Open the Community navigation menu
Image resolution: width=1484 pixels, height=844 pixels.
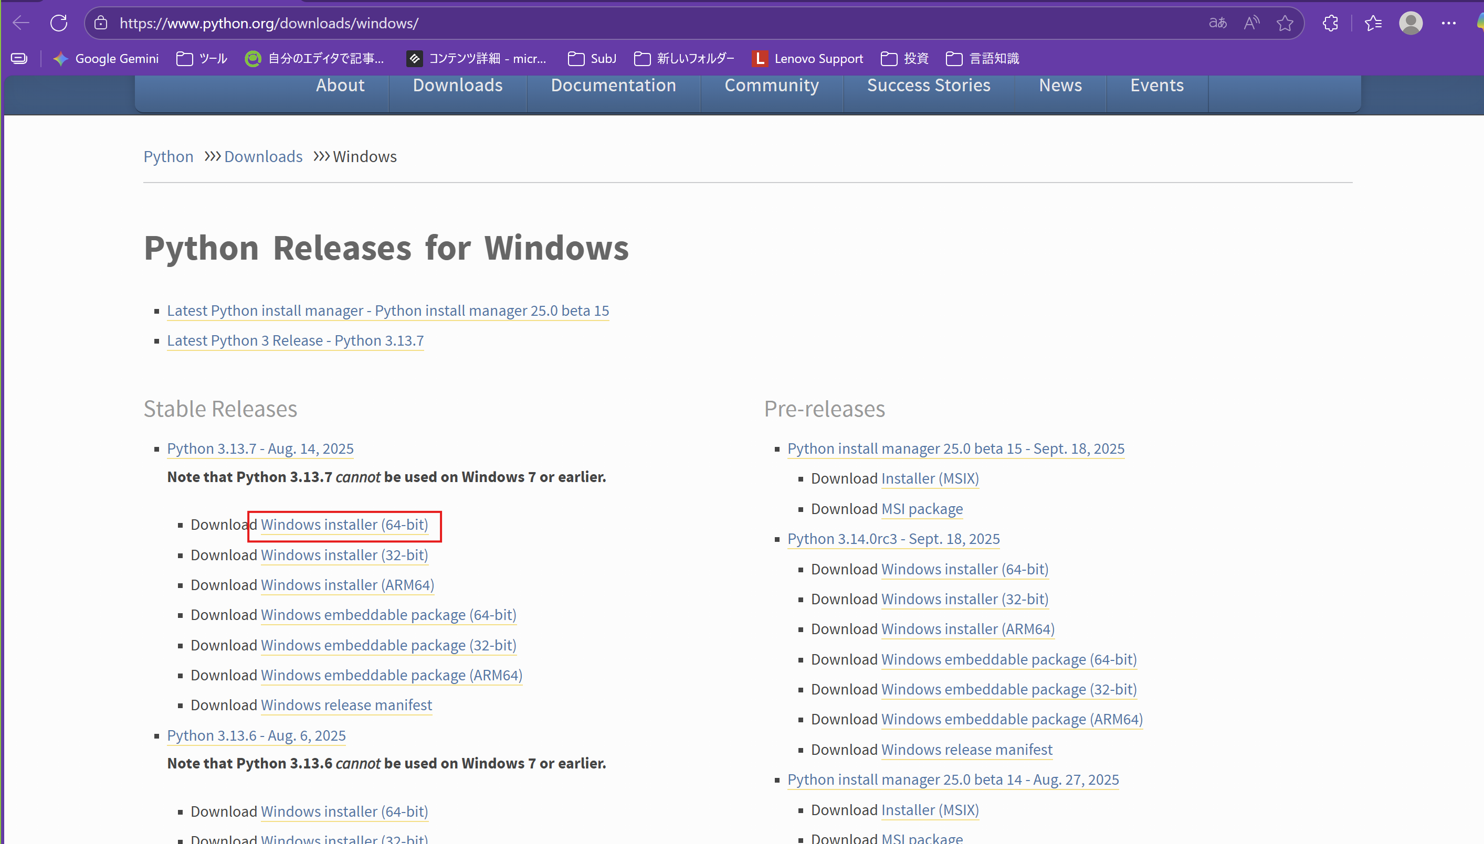click(771, 85)
